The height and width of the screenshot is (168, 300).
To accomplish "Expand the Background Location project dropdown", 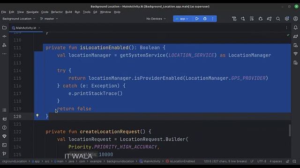I will (19, 19).
